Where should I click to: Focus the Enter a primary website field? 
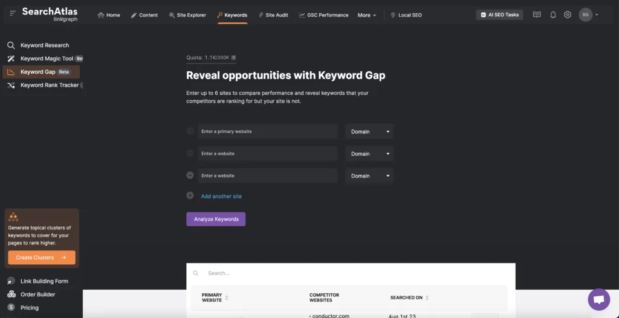coord(268,132)
